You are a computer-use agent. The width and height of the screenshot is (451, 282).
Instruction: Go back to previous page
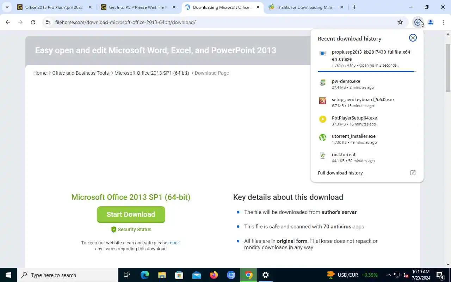[x=8, y=22]
